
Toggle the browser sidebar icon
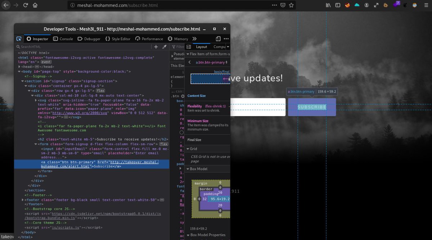[x=338, y=5]
